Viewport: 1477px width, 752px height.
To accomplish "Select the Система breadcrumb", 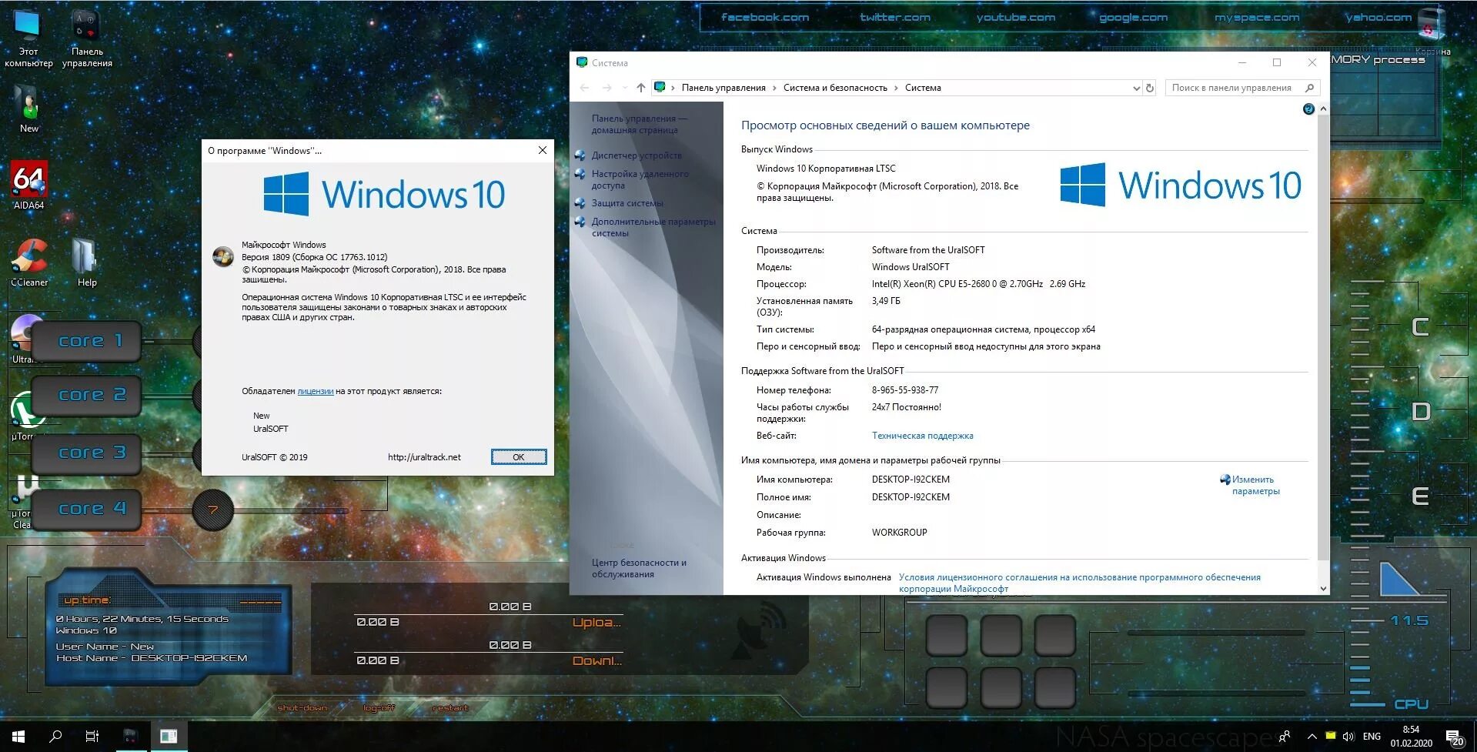I will click(x=923, y=88).
